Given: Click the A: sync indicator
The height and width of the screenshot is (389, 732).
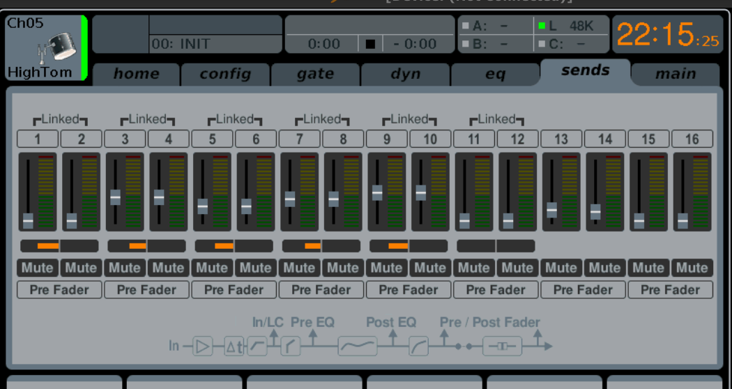Looking at the screenshot, I should coord(466,26).
